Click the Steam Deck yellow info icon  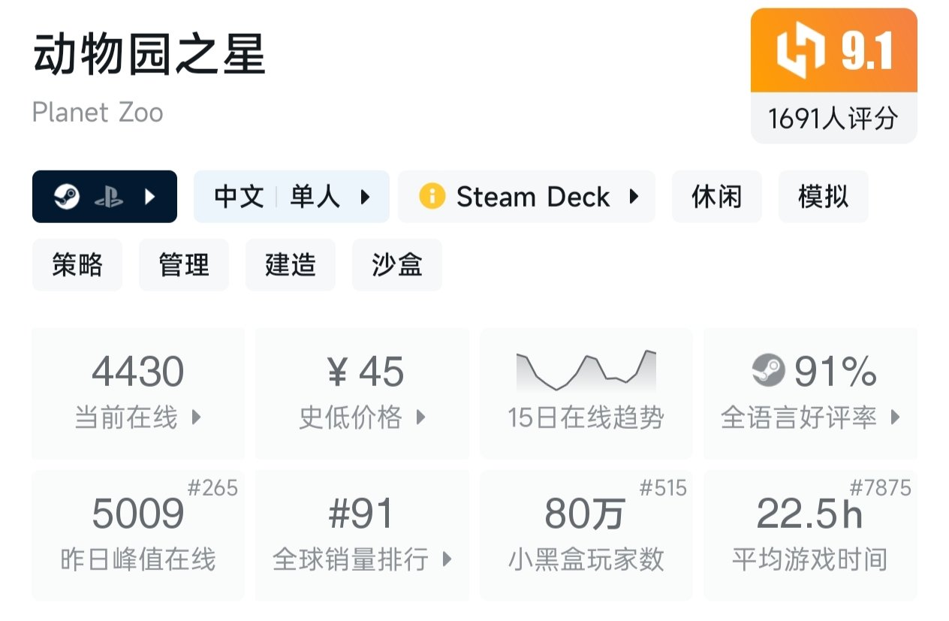432,197
